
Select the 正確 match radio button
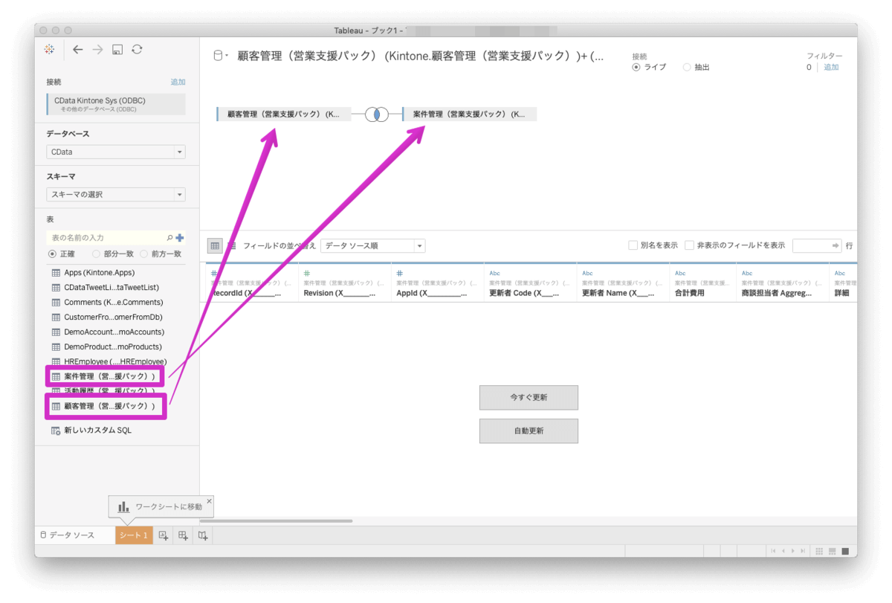coord(51,254)
